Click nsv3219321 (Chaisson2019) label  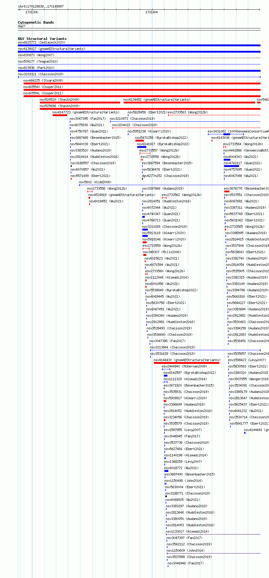[x=41, y=74]
